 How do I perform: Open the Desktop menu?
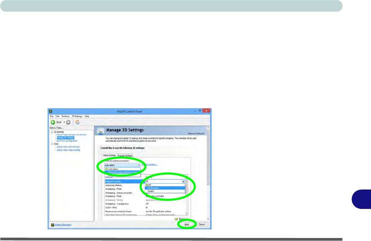(66, 116)
